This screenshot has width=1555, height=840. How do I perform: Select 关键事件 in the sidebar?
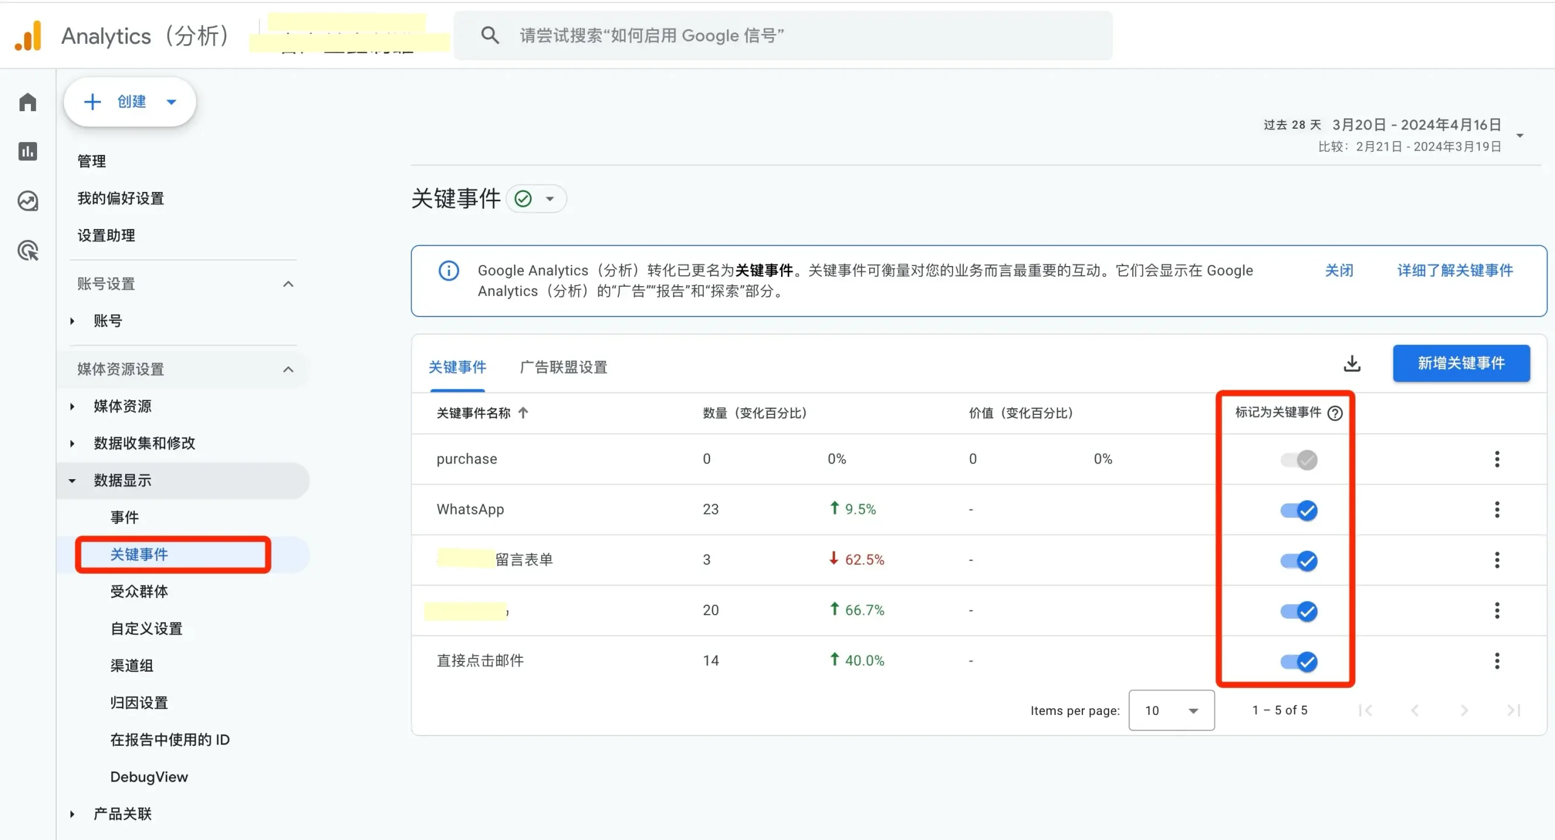pyautogui.click(x=139, y=555)
